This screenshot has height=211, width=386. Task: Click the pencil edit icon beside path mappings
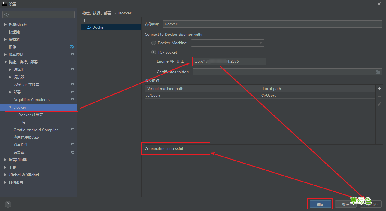coord(379,104)
